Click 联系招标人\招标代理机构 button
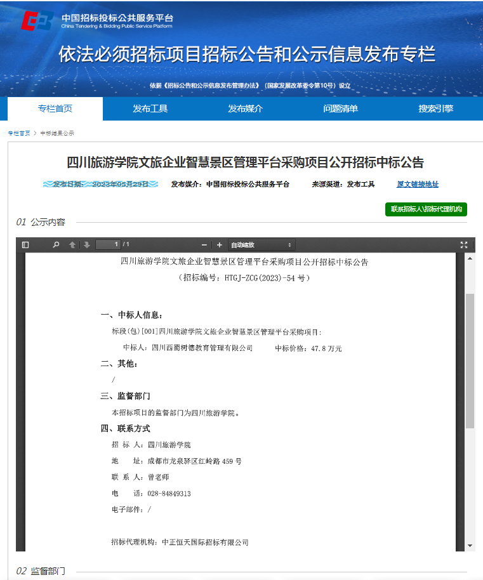 point(426,209)
